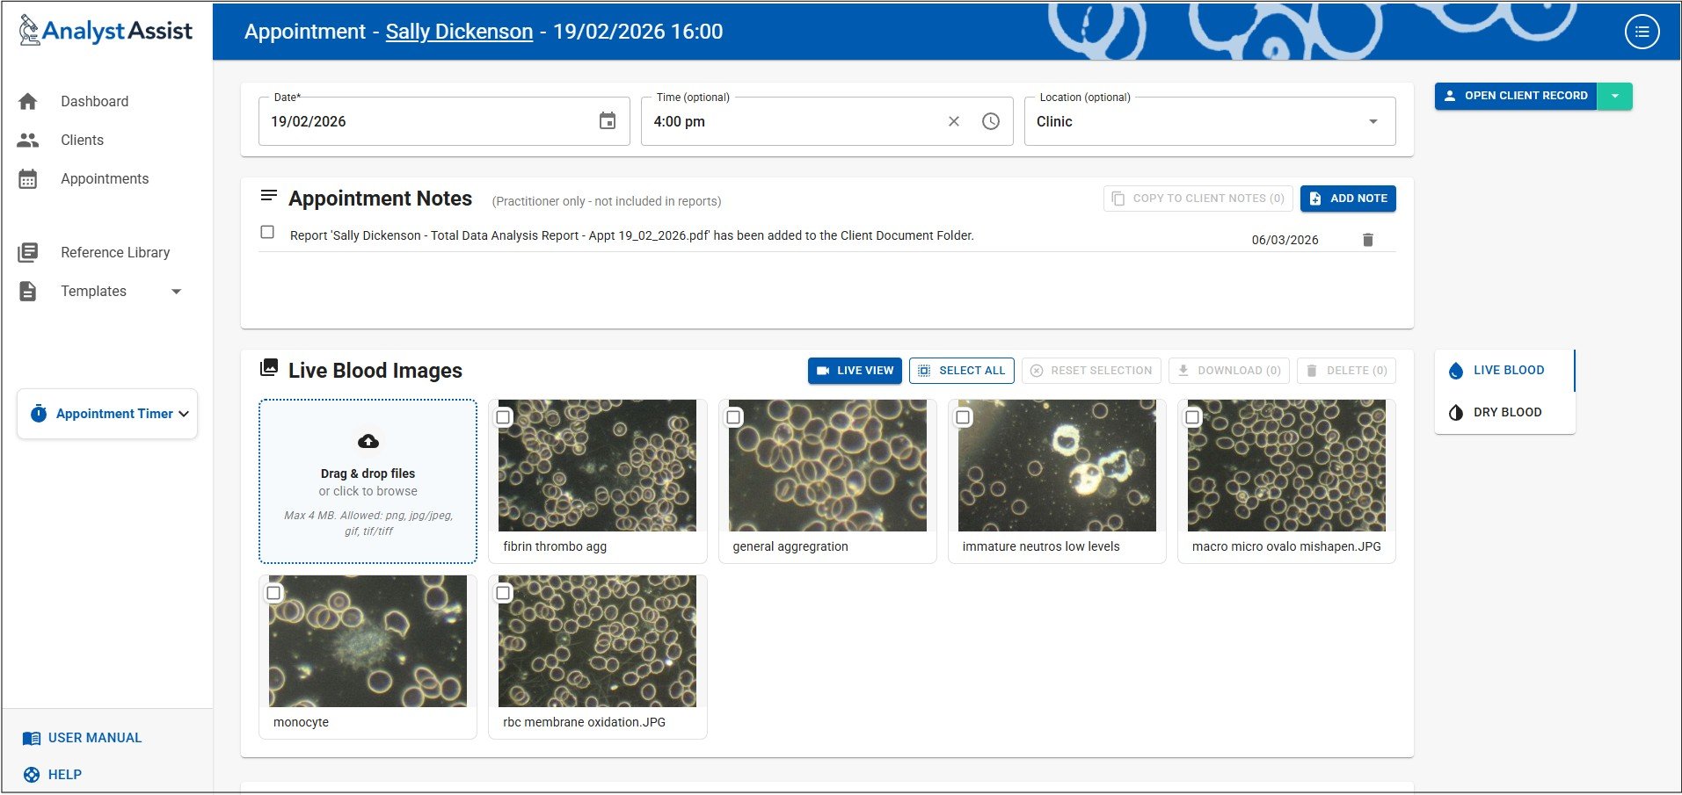1682x795 pixels.
Task: Click the Live View button
Action: 855,371
